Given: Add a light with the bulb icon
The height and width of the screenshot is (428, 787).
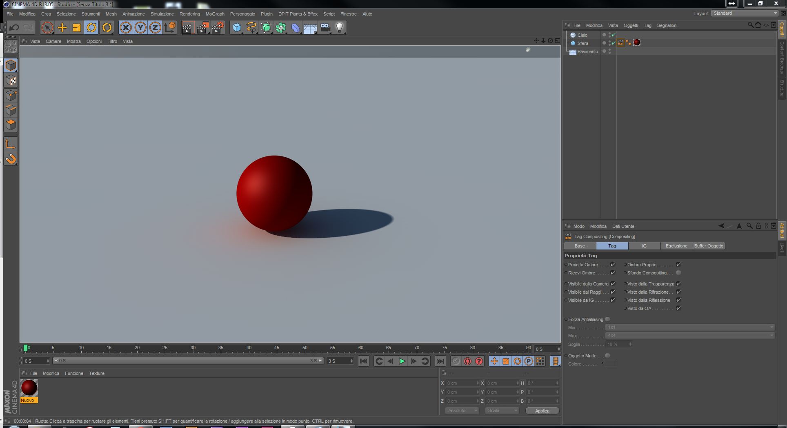Looking at the screenshot, I should pos(339,27).
